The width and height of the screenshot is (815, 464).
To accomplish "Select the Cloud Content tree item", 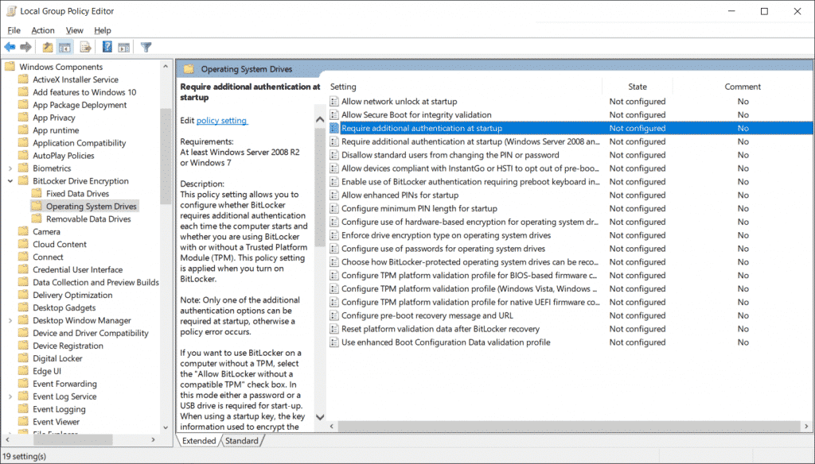I will (x=59, y=245).
